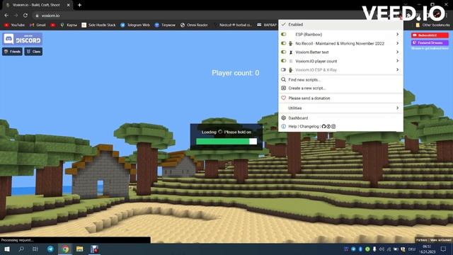Expand the Voxiom Better text submenu arrow
453x255 pixels.
(x=398, y=52)
